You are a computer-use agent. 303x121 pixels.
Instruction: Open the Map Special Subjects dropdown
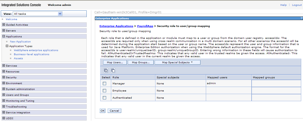coord(177,63)
